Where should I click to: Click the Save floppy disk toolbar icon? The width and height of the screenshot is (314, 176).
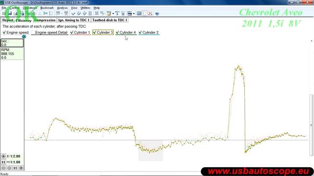(x=10, y=14)
